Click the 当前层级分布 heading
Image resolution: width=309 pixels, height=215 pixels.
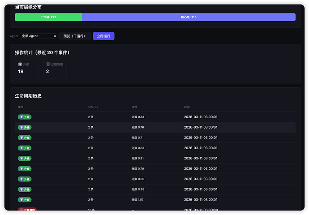(x=28, y=7)
